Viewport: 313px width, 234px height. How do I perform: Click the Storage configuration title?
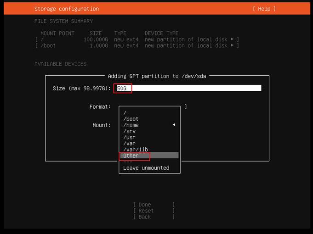click(x=67, y=9)
